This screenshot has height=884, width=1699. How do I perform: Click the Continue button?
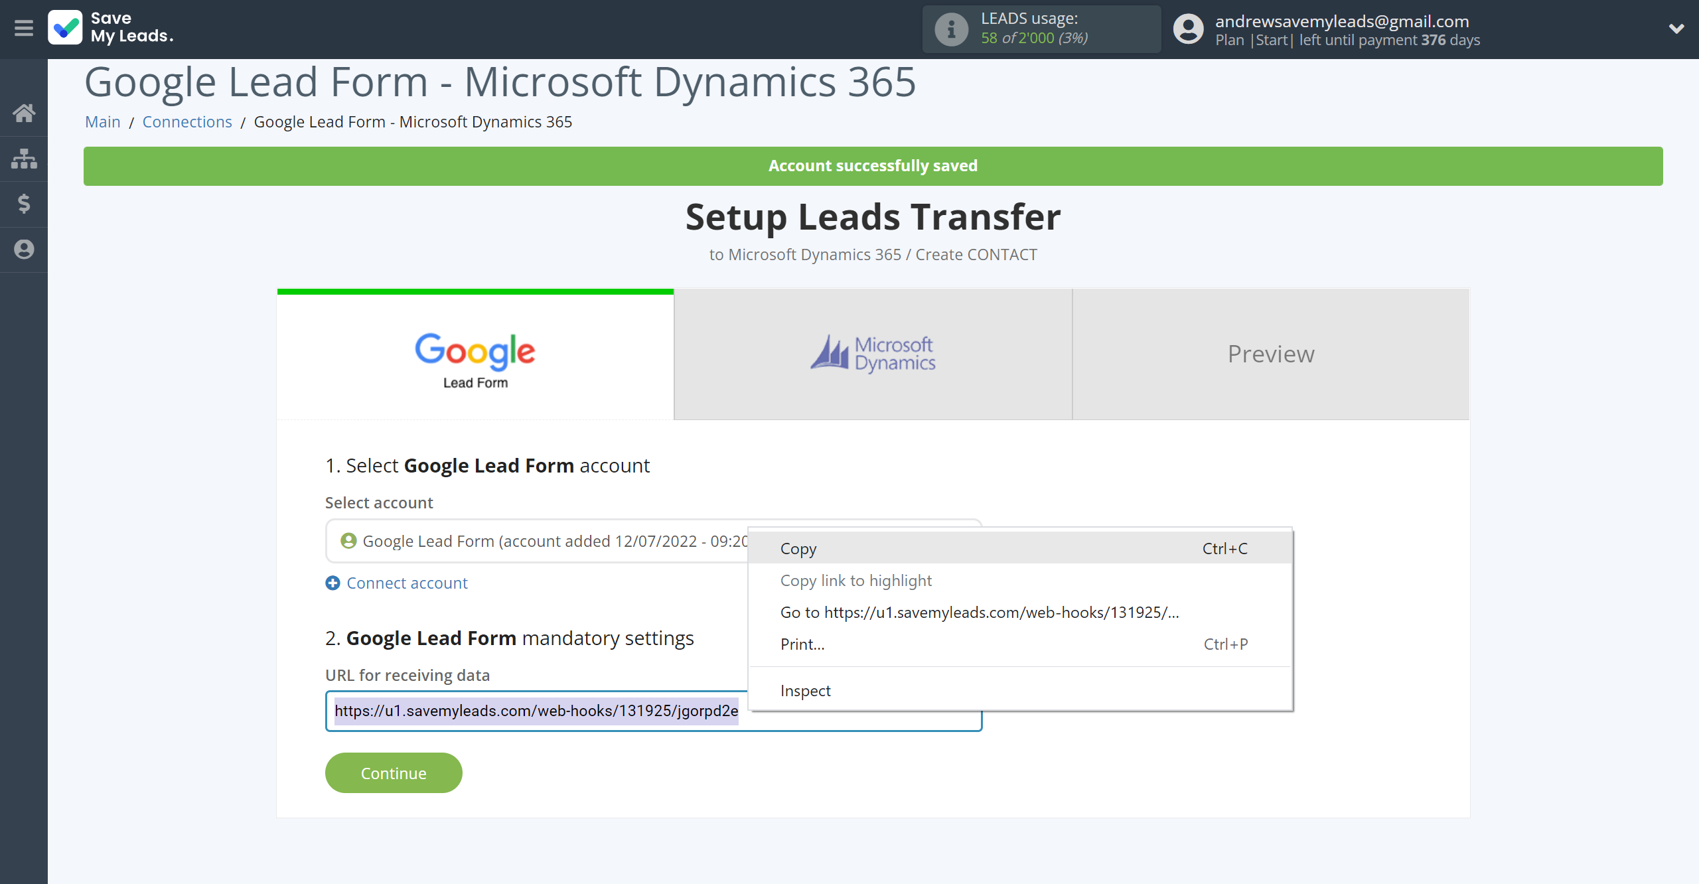[x=394, y=773]
